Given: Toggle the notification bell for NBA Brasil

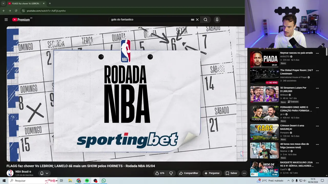Looking at the screenshot, I should [x=42, y=173].
